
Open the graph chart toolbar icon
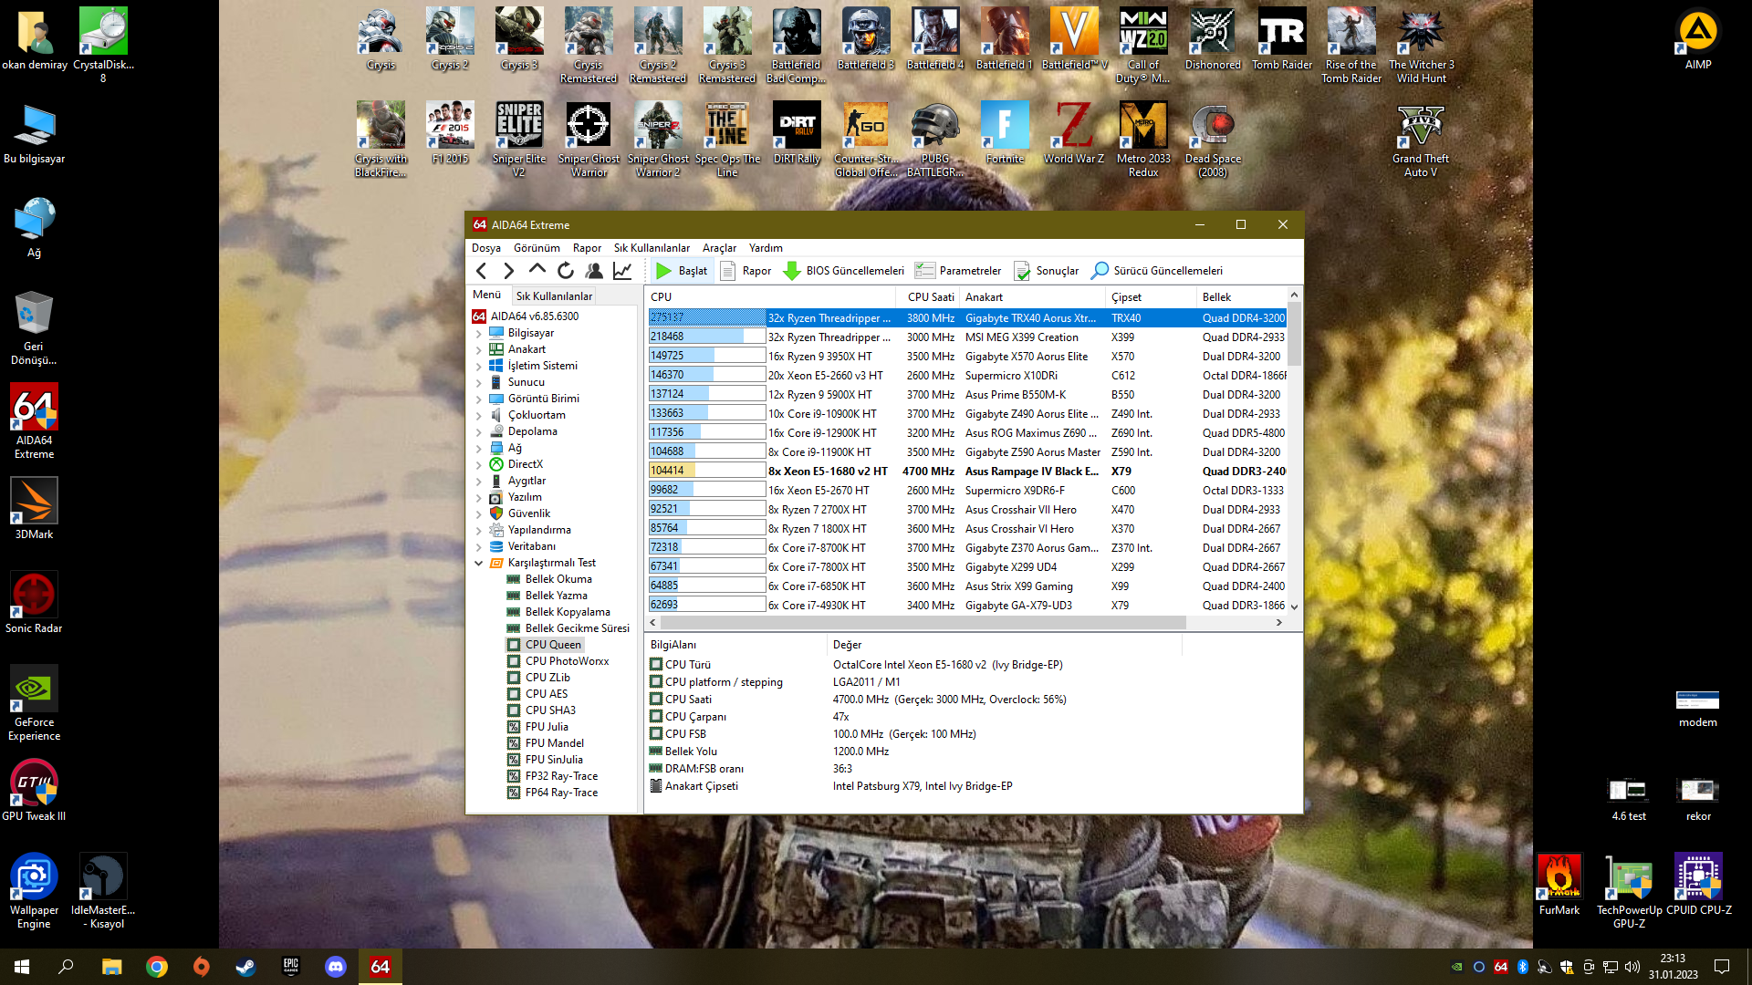pyautogui.click(x=622, y=271)
